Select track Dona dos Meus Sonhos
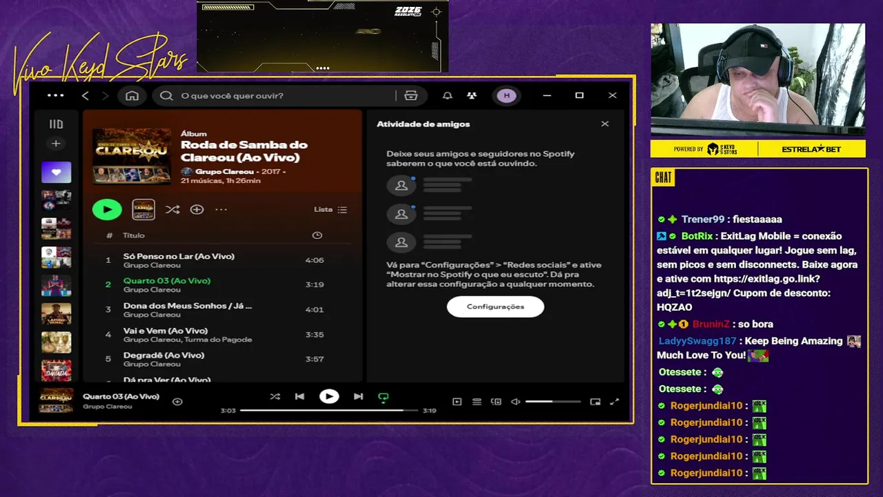 (188, 306)
